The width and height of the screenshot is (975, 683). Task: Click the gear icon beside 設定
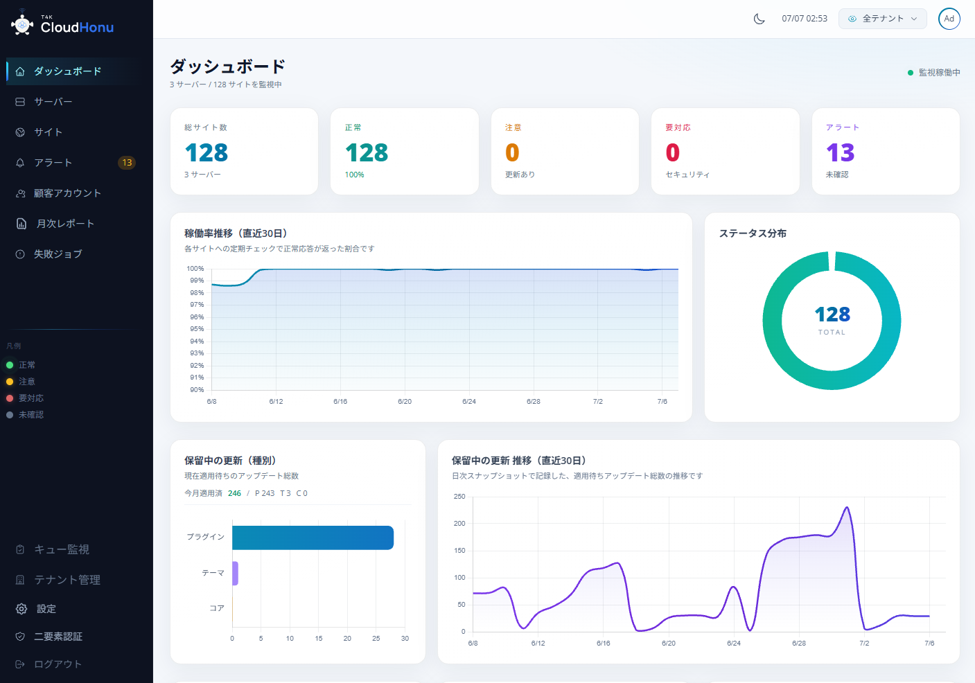pyautogui.click(x=21, y=609)
